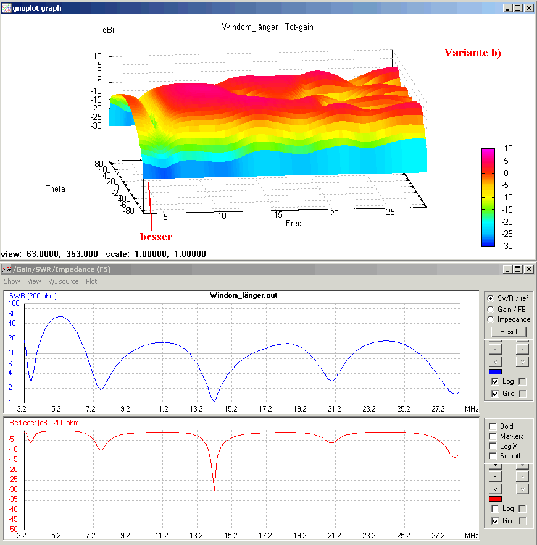Click the gnuplot graph window title icon
Image resolution: width=537 pixels, height=545 pixels.
pyautogui.click(x=6, y=7)
